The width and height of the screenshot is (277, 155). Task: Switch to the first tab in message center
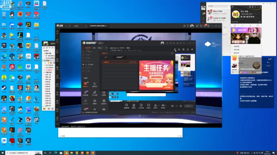coord(106,57)
